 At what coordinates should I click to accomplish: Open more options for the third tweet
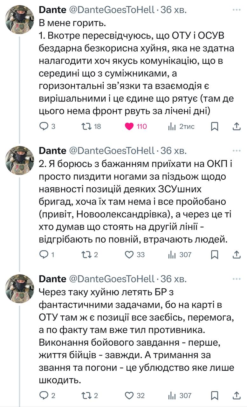tap(237, 279)
